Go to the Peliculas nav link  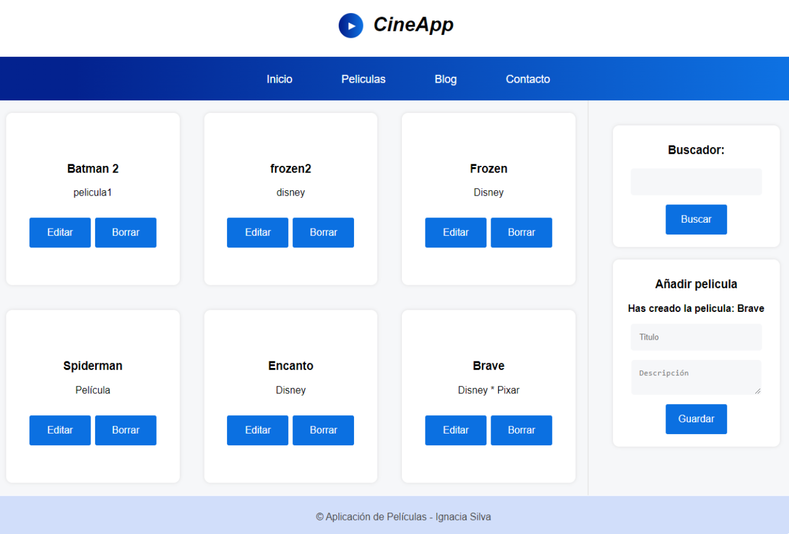pos(363,79)
